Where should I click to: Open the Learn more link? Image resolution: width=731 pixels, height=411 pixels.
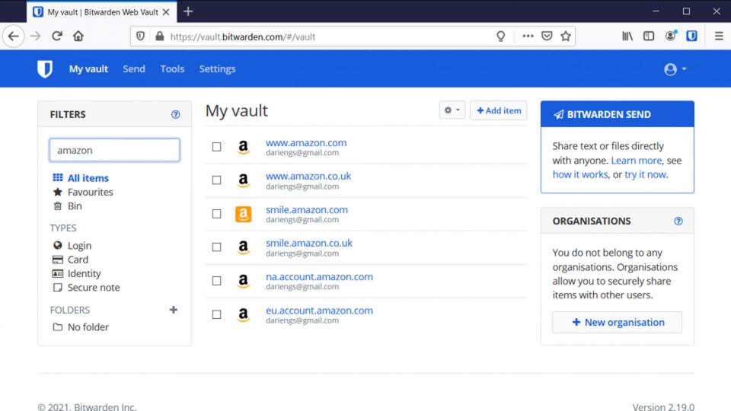pyautogui.click(x=637, y=161)
